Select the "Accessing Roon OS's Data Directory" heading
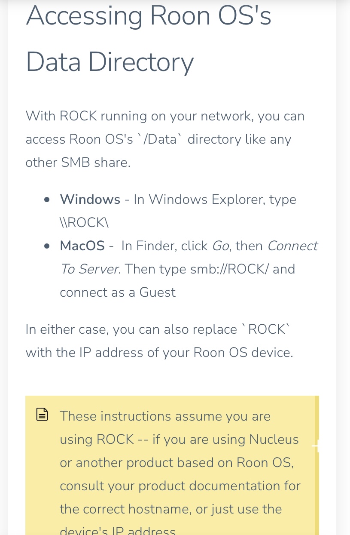Image resolution: width=350 pixels, height=535 pixels. click(x=149, y=39)
